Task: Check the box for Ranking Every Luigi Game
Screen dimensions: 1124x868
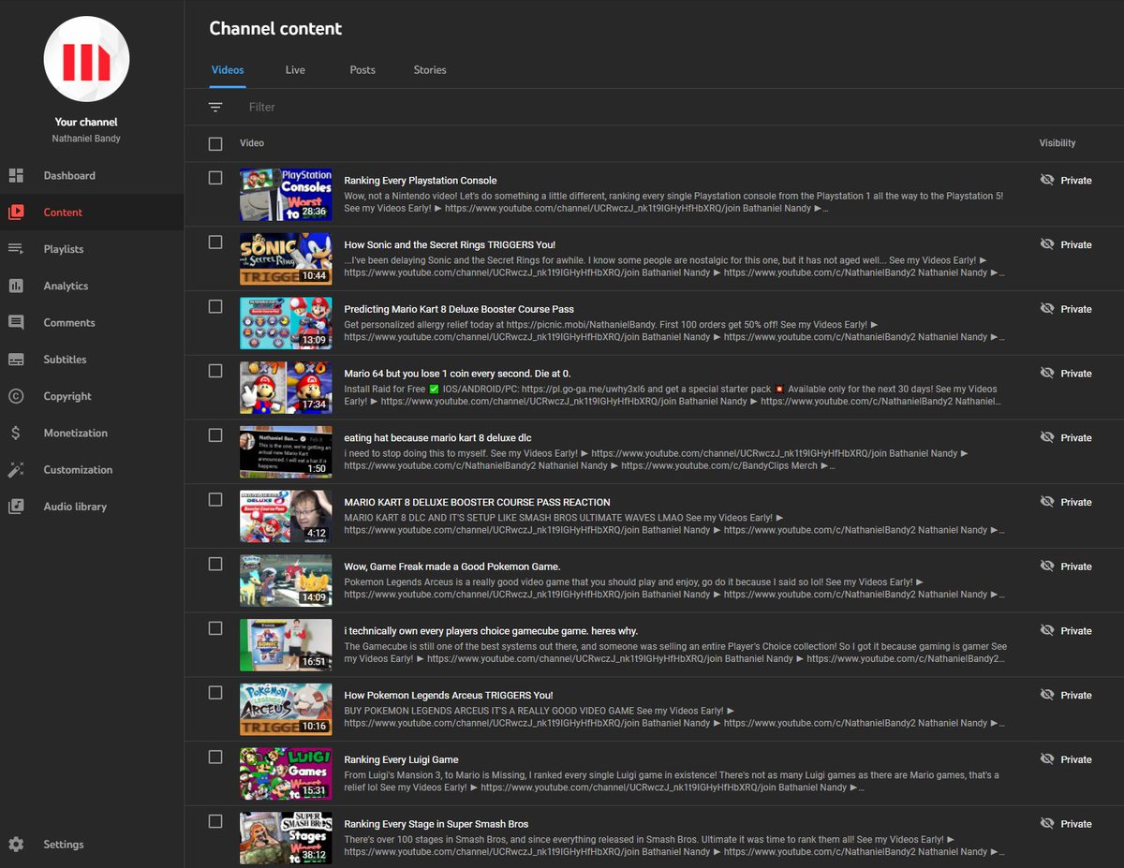Action: coord(215,757)
